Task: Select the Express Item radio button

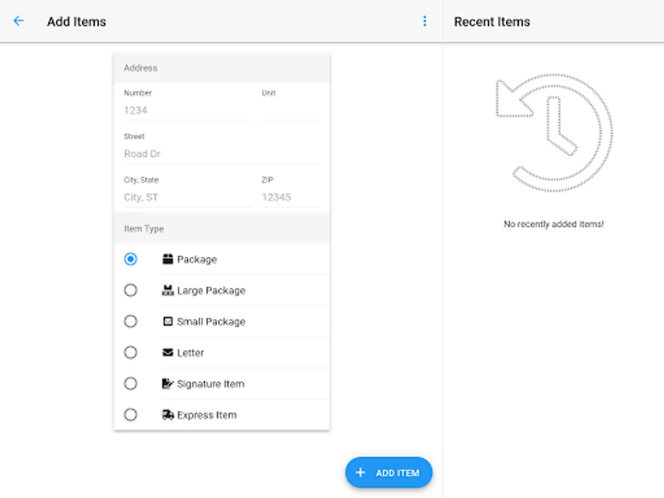Action: [131, 414]
